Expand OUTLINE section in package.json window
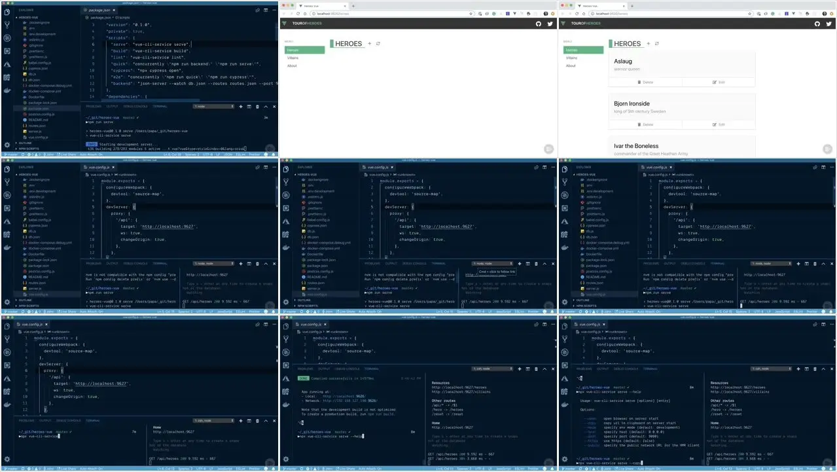Viewport: 837px width, 472px height. click(24, 143)
